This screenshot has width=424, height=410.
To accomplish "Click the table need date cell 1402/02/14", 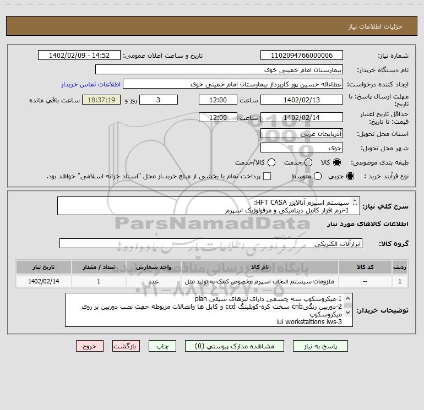I will pyautogui.click(x=44, y=282).
